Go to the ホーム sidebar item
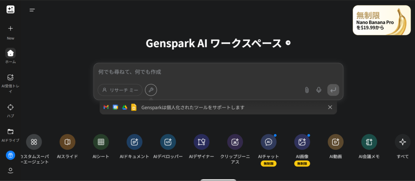This screenshot has height=181, width=415. pyautogui.click(x=11, y=53)
